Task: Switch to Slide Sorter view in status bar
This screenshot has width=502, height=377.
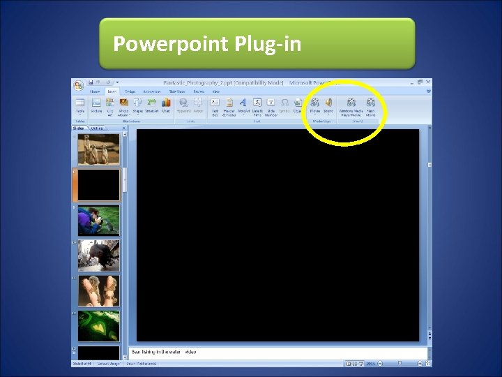Action: click(355, 364)
